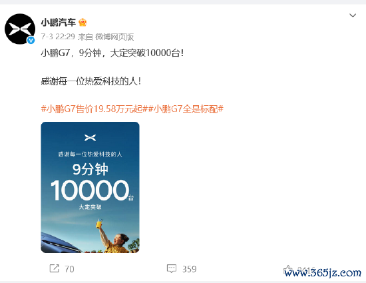366x283 pixels.
Task: Click the blue verified V badge
Action: (x=31, y=41)
